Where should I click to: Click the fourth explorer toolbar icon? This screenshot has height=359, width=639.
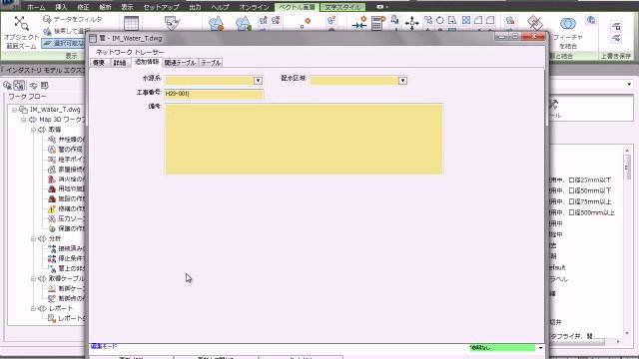pos(44,86)
